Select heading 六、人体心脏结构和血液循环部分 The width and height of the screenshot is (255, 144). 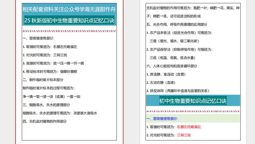(172, 66)
